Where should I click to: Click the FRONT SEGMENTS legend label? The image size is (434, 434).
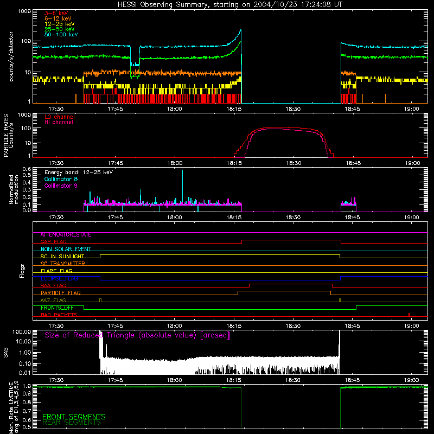(x=74, y=417)
